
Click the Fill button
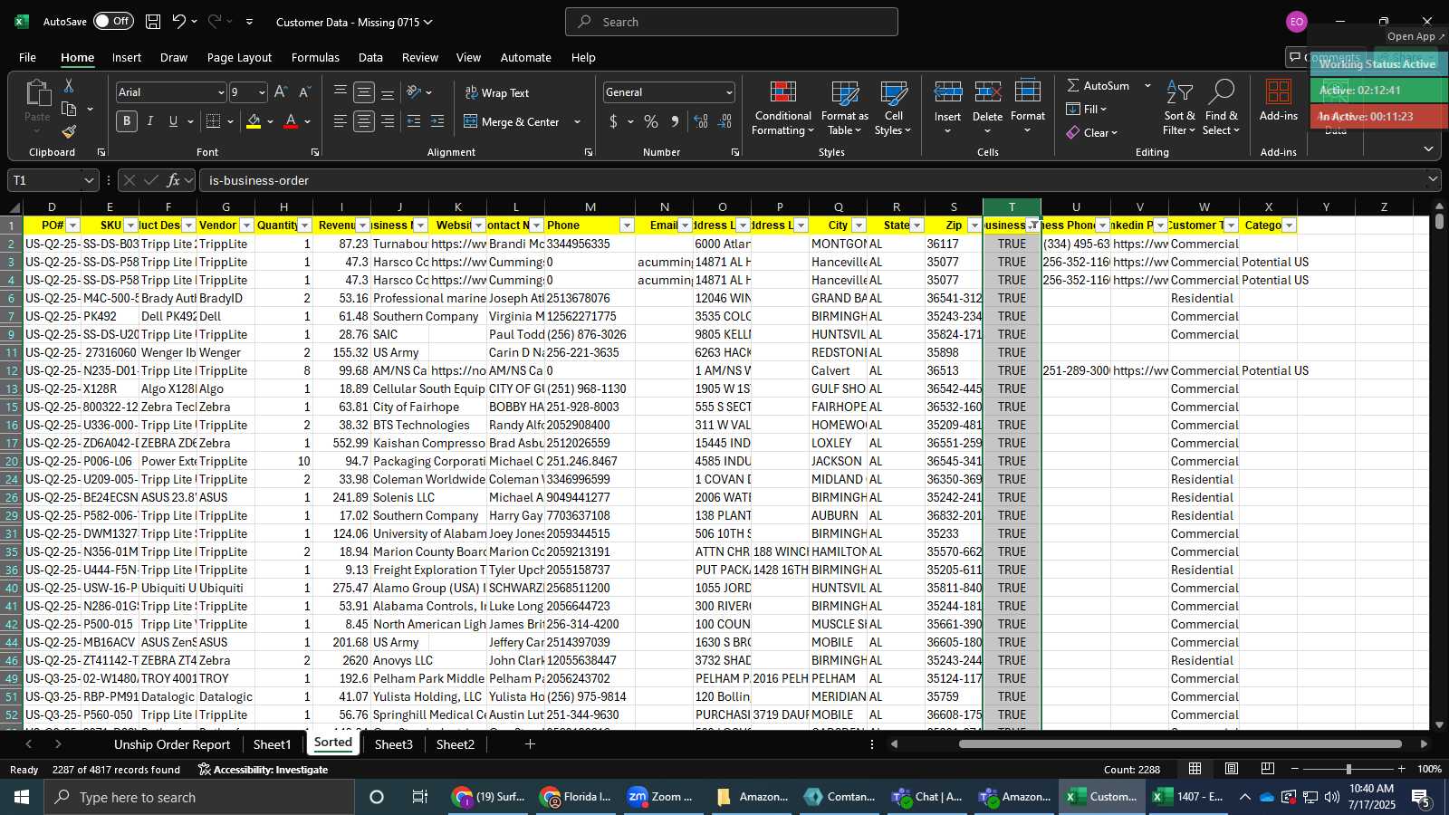coord(1087,109)
